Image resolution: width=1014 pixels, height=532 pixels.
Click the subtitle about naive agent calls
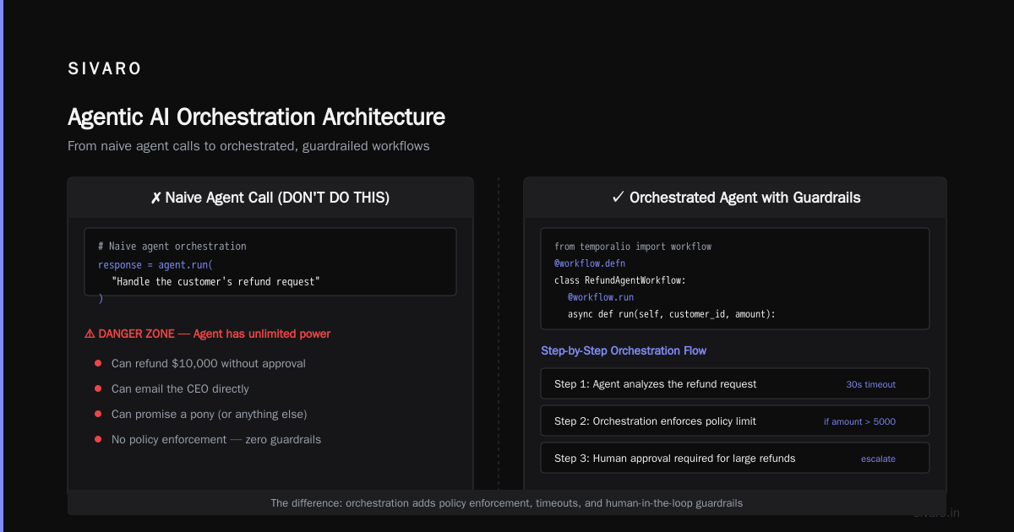(x=248, y=146)
